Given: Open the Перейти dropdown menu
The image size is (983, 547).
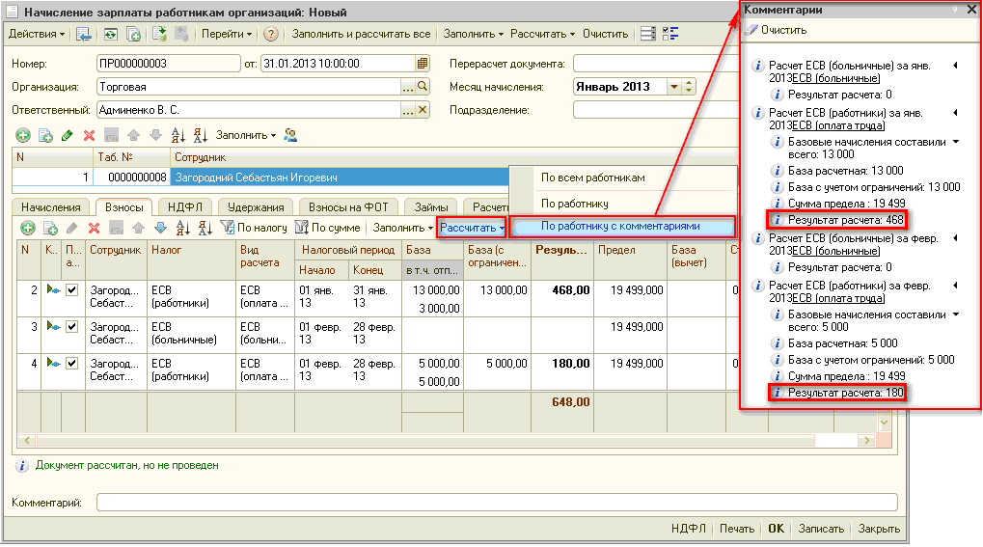Looking at the screenshot, I should click(x=227, y=34).
